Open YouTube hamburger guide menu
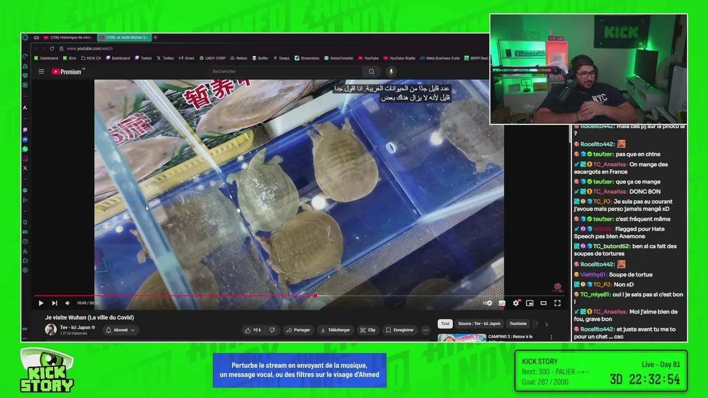Viewport: 708px width, 398px height. (x=41, y=71)
